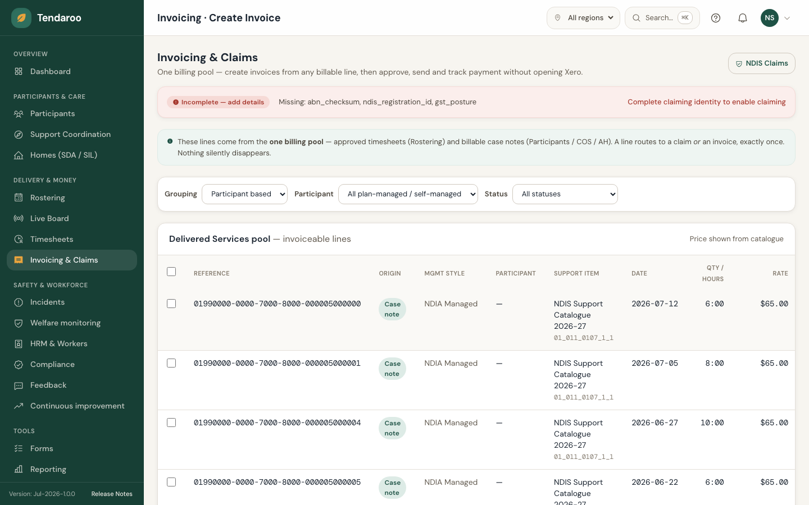Viewport: 809px width, 505px height.
Task: Click the NS user avatar
Action: [770, 18]
